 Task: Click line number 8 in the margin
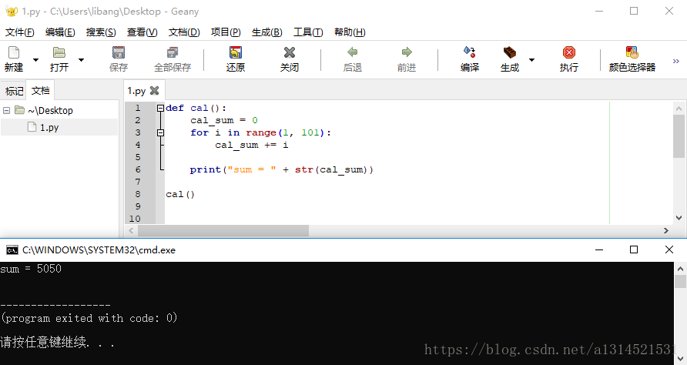(138, 194)
